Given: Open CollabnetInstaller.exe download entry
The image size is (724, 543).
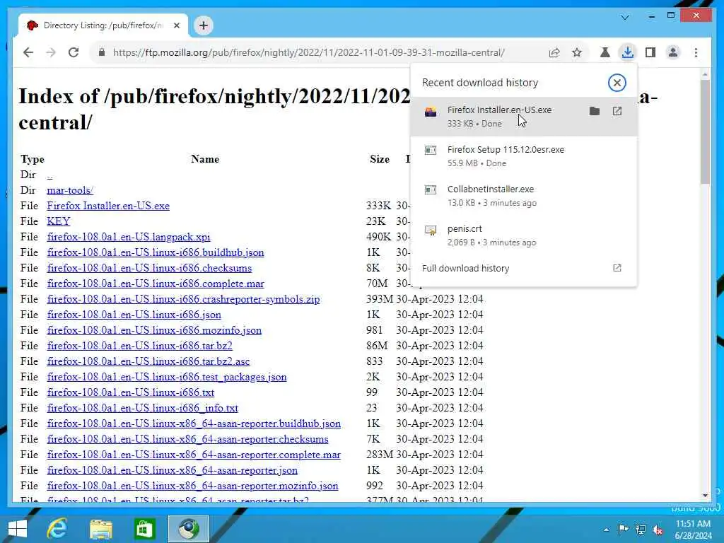Looking at the screenshot, I should point(524,196).
